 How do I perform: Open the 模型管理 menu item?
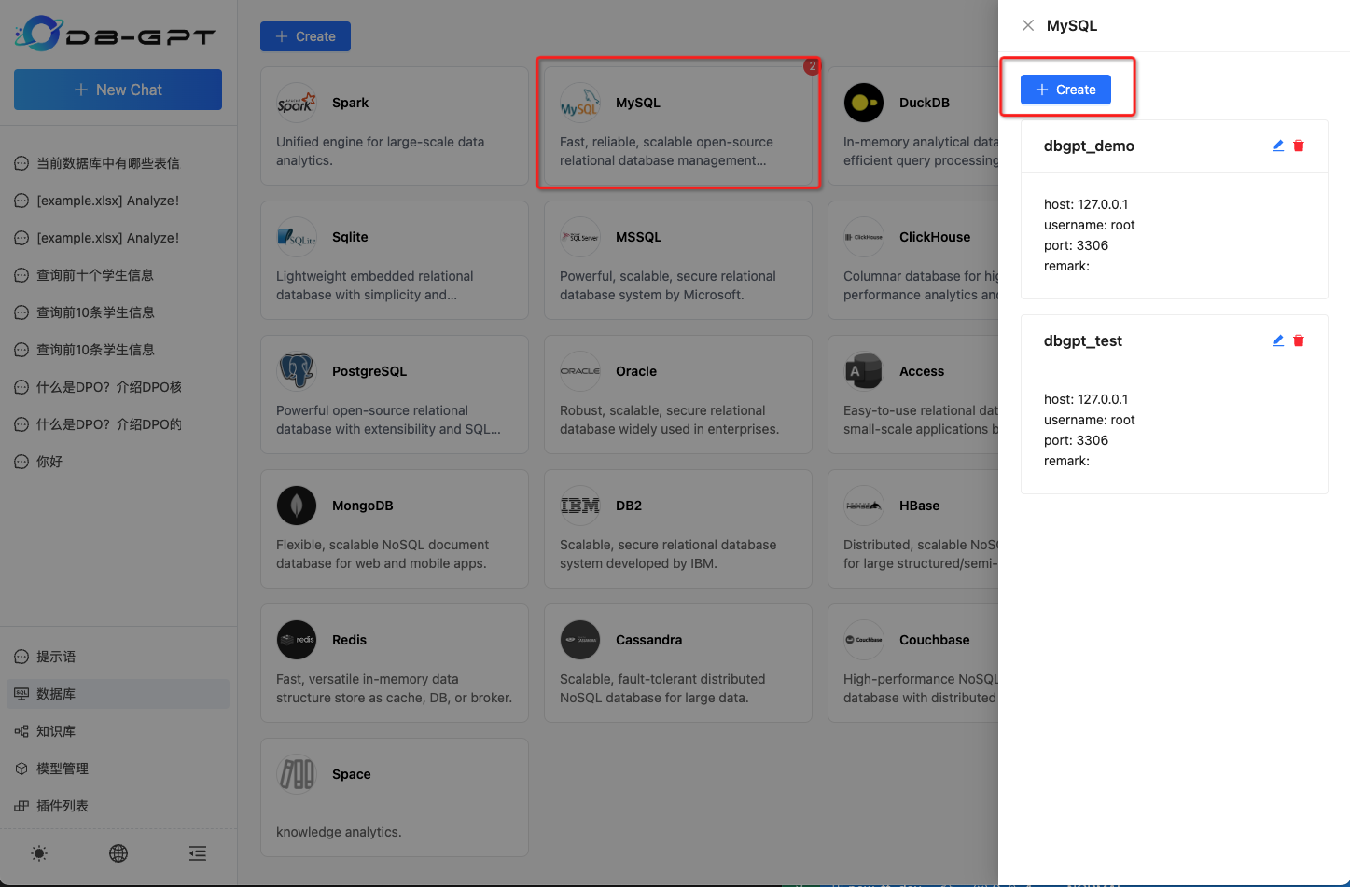click(118, 769)
